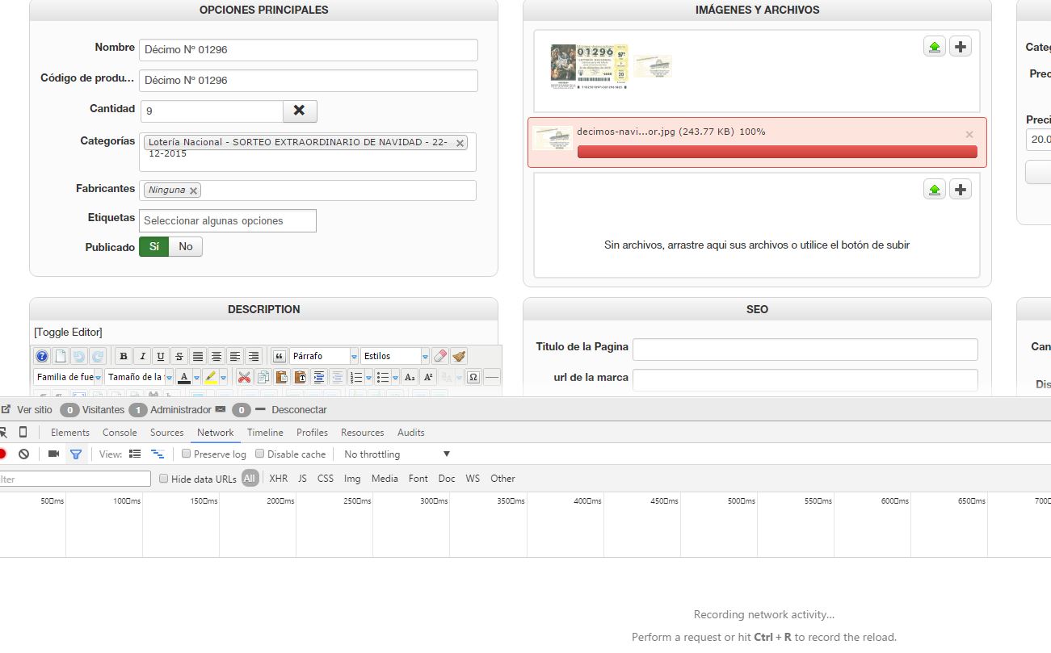Open the Estilos dropdown

click(x=395, y=356)
